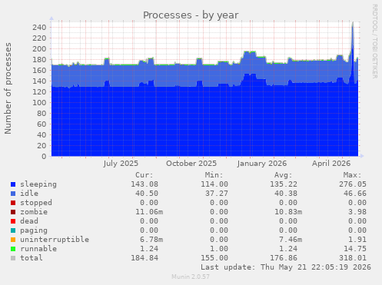Screen dimensions: 382x285
Task: Click the 'Cur:' column header
Action: 144,175
